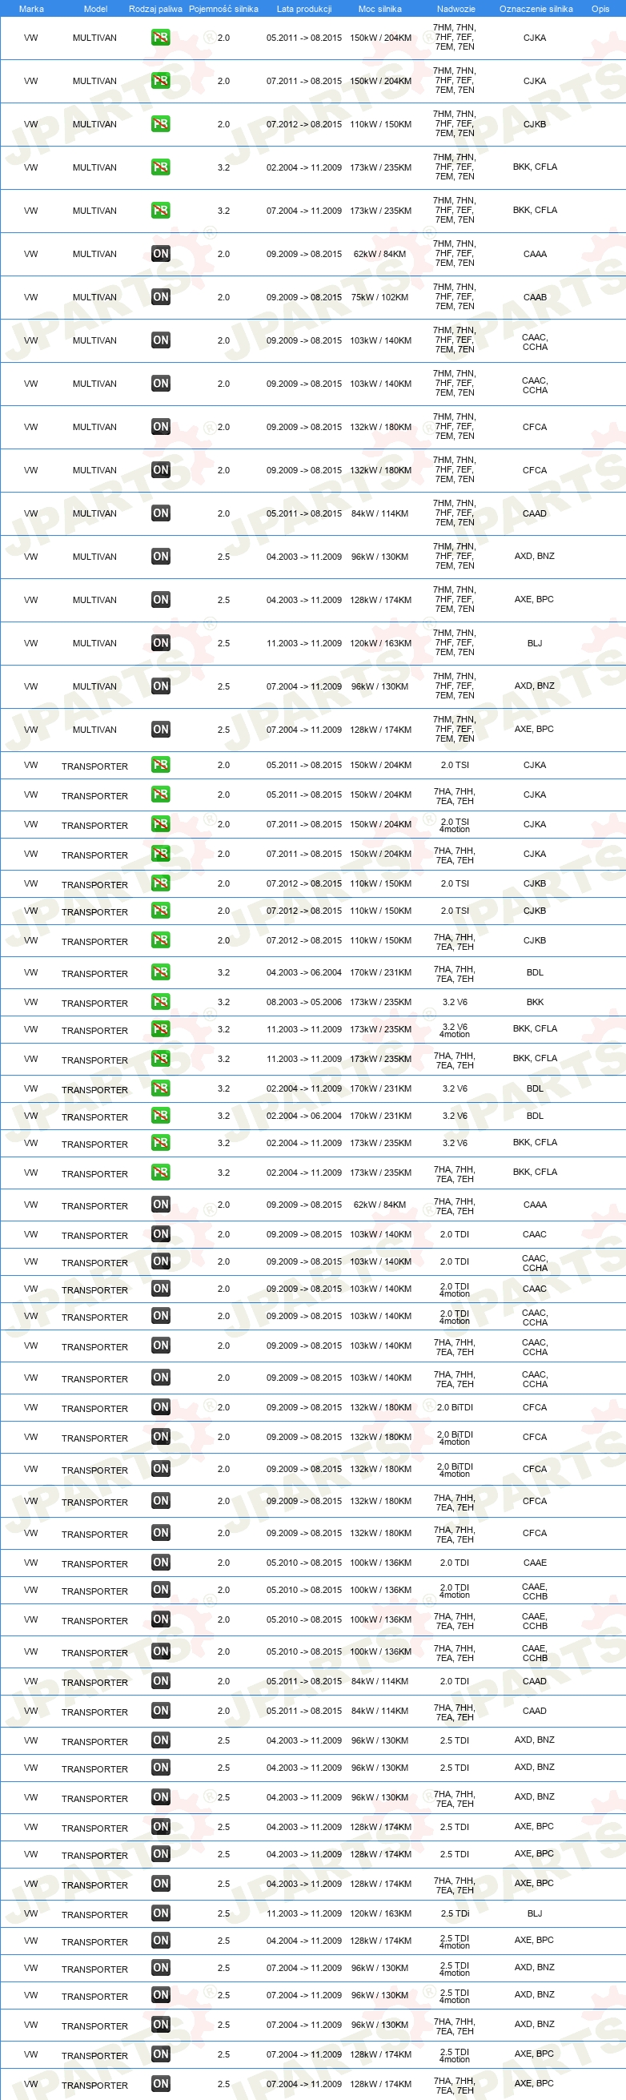Click the Lata produkcji column header
Screen dimensions: 626x2100
[x=304, y=8]
